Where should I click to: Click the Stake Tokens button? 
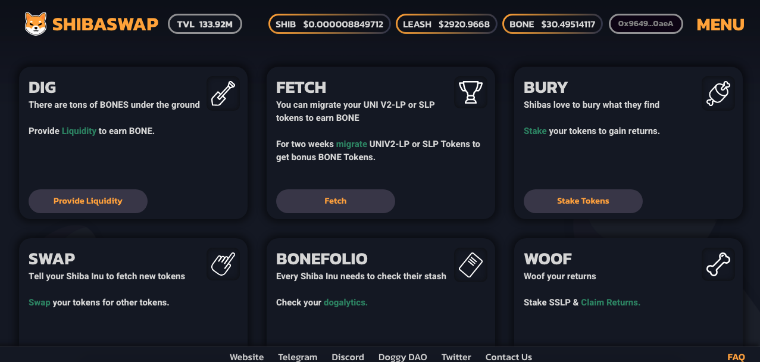[583, 201]
